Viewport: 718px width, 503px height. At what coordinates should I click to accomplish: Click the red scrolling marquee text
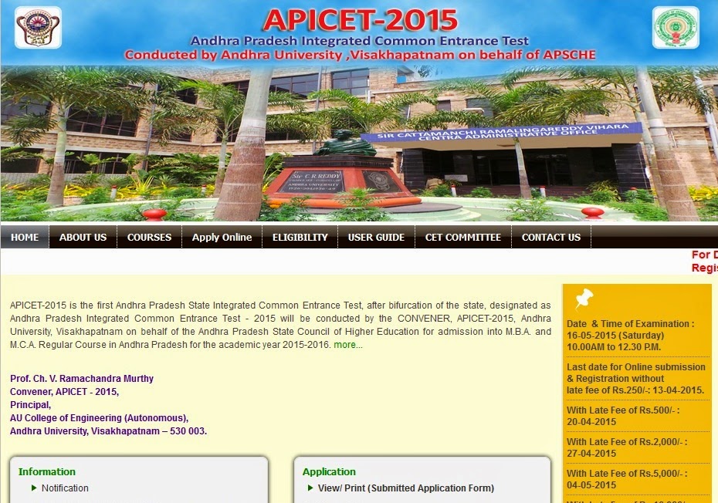(704, 261)
